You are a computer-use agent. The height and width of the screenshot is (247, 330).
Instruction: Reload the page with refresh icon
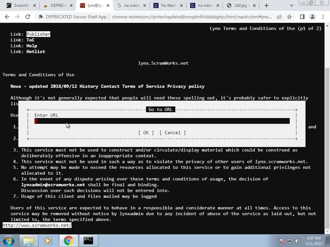(28, 17)
